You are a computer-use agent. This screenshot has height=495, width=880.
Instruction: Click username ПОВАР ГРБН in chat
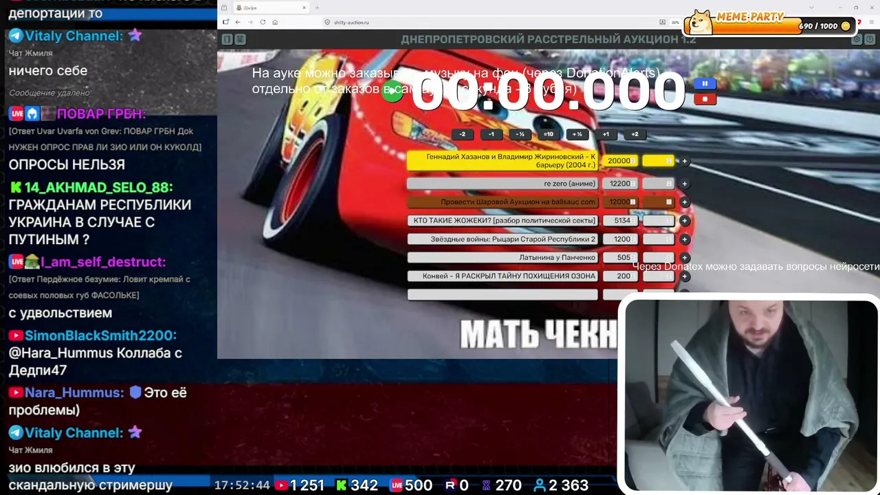(101, 113)
